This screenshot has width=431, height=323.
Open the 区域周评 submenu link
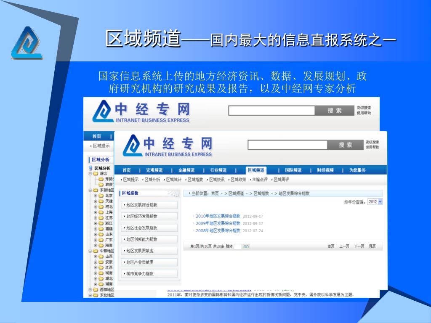point(281,180)
